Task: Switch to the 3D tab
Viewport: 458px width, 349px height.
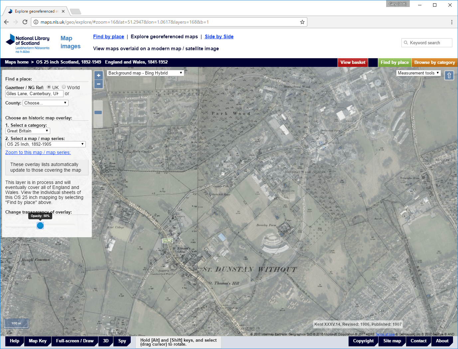Action: pos(106,341)
